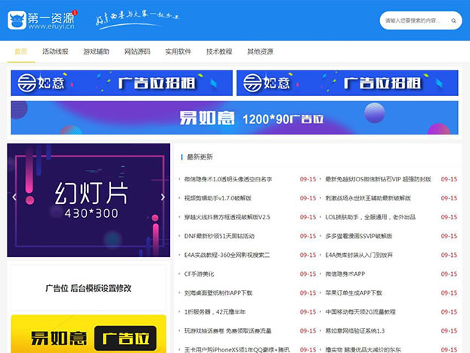Focus the search keyword input field
Viewport: 470px width, 353px height.
[412, 20]
